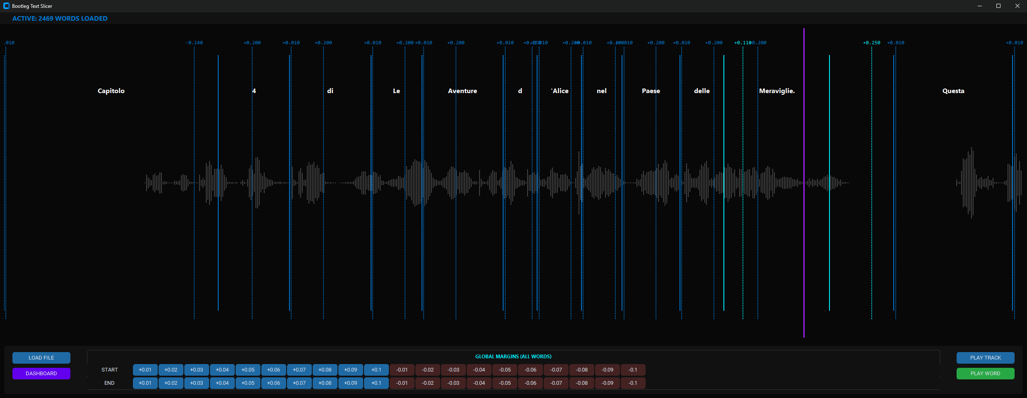Start playback with PLAY TRACK
Viewport: 1027px width, 398px height.
point(986,358)
